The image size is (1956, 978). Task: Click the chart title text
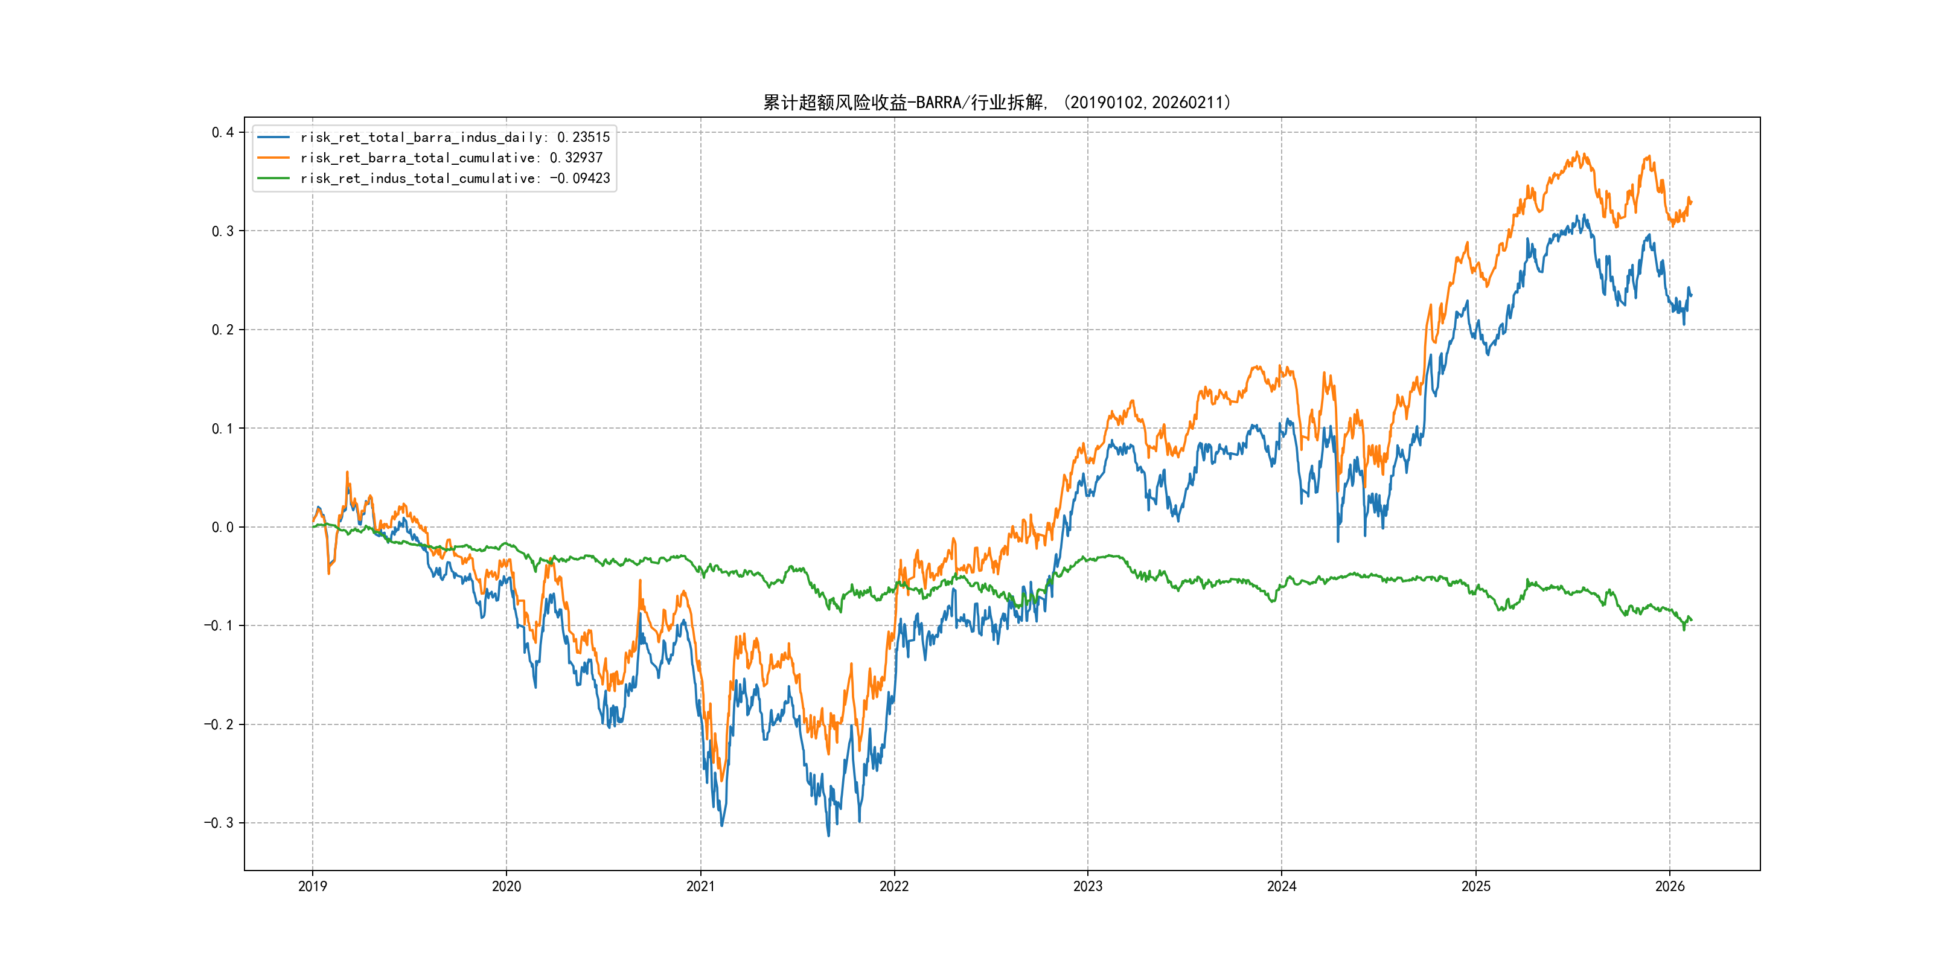pos(996,103)
